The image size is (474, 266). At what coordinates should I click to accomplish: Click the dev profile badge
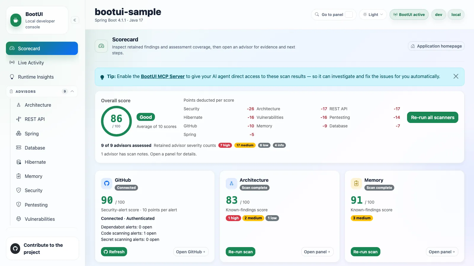coord(439,14)
